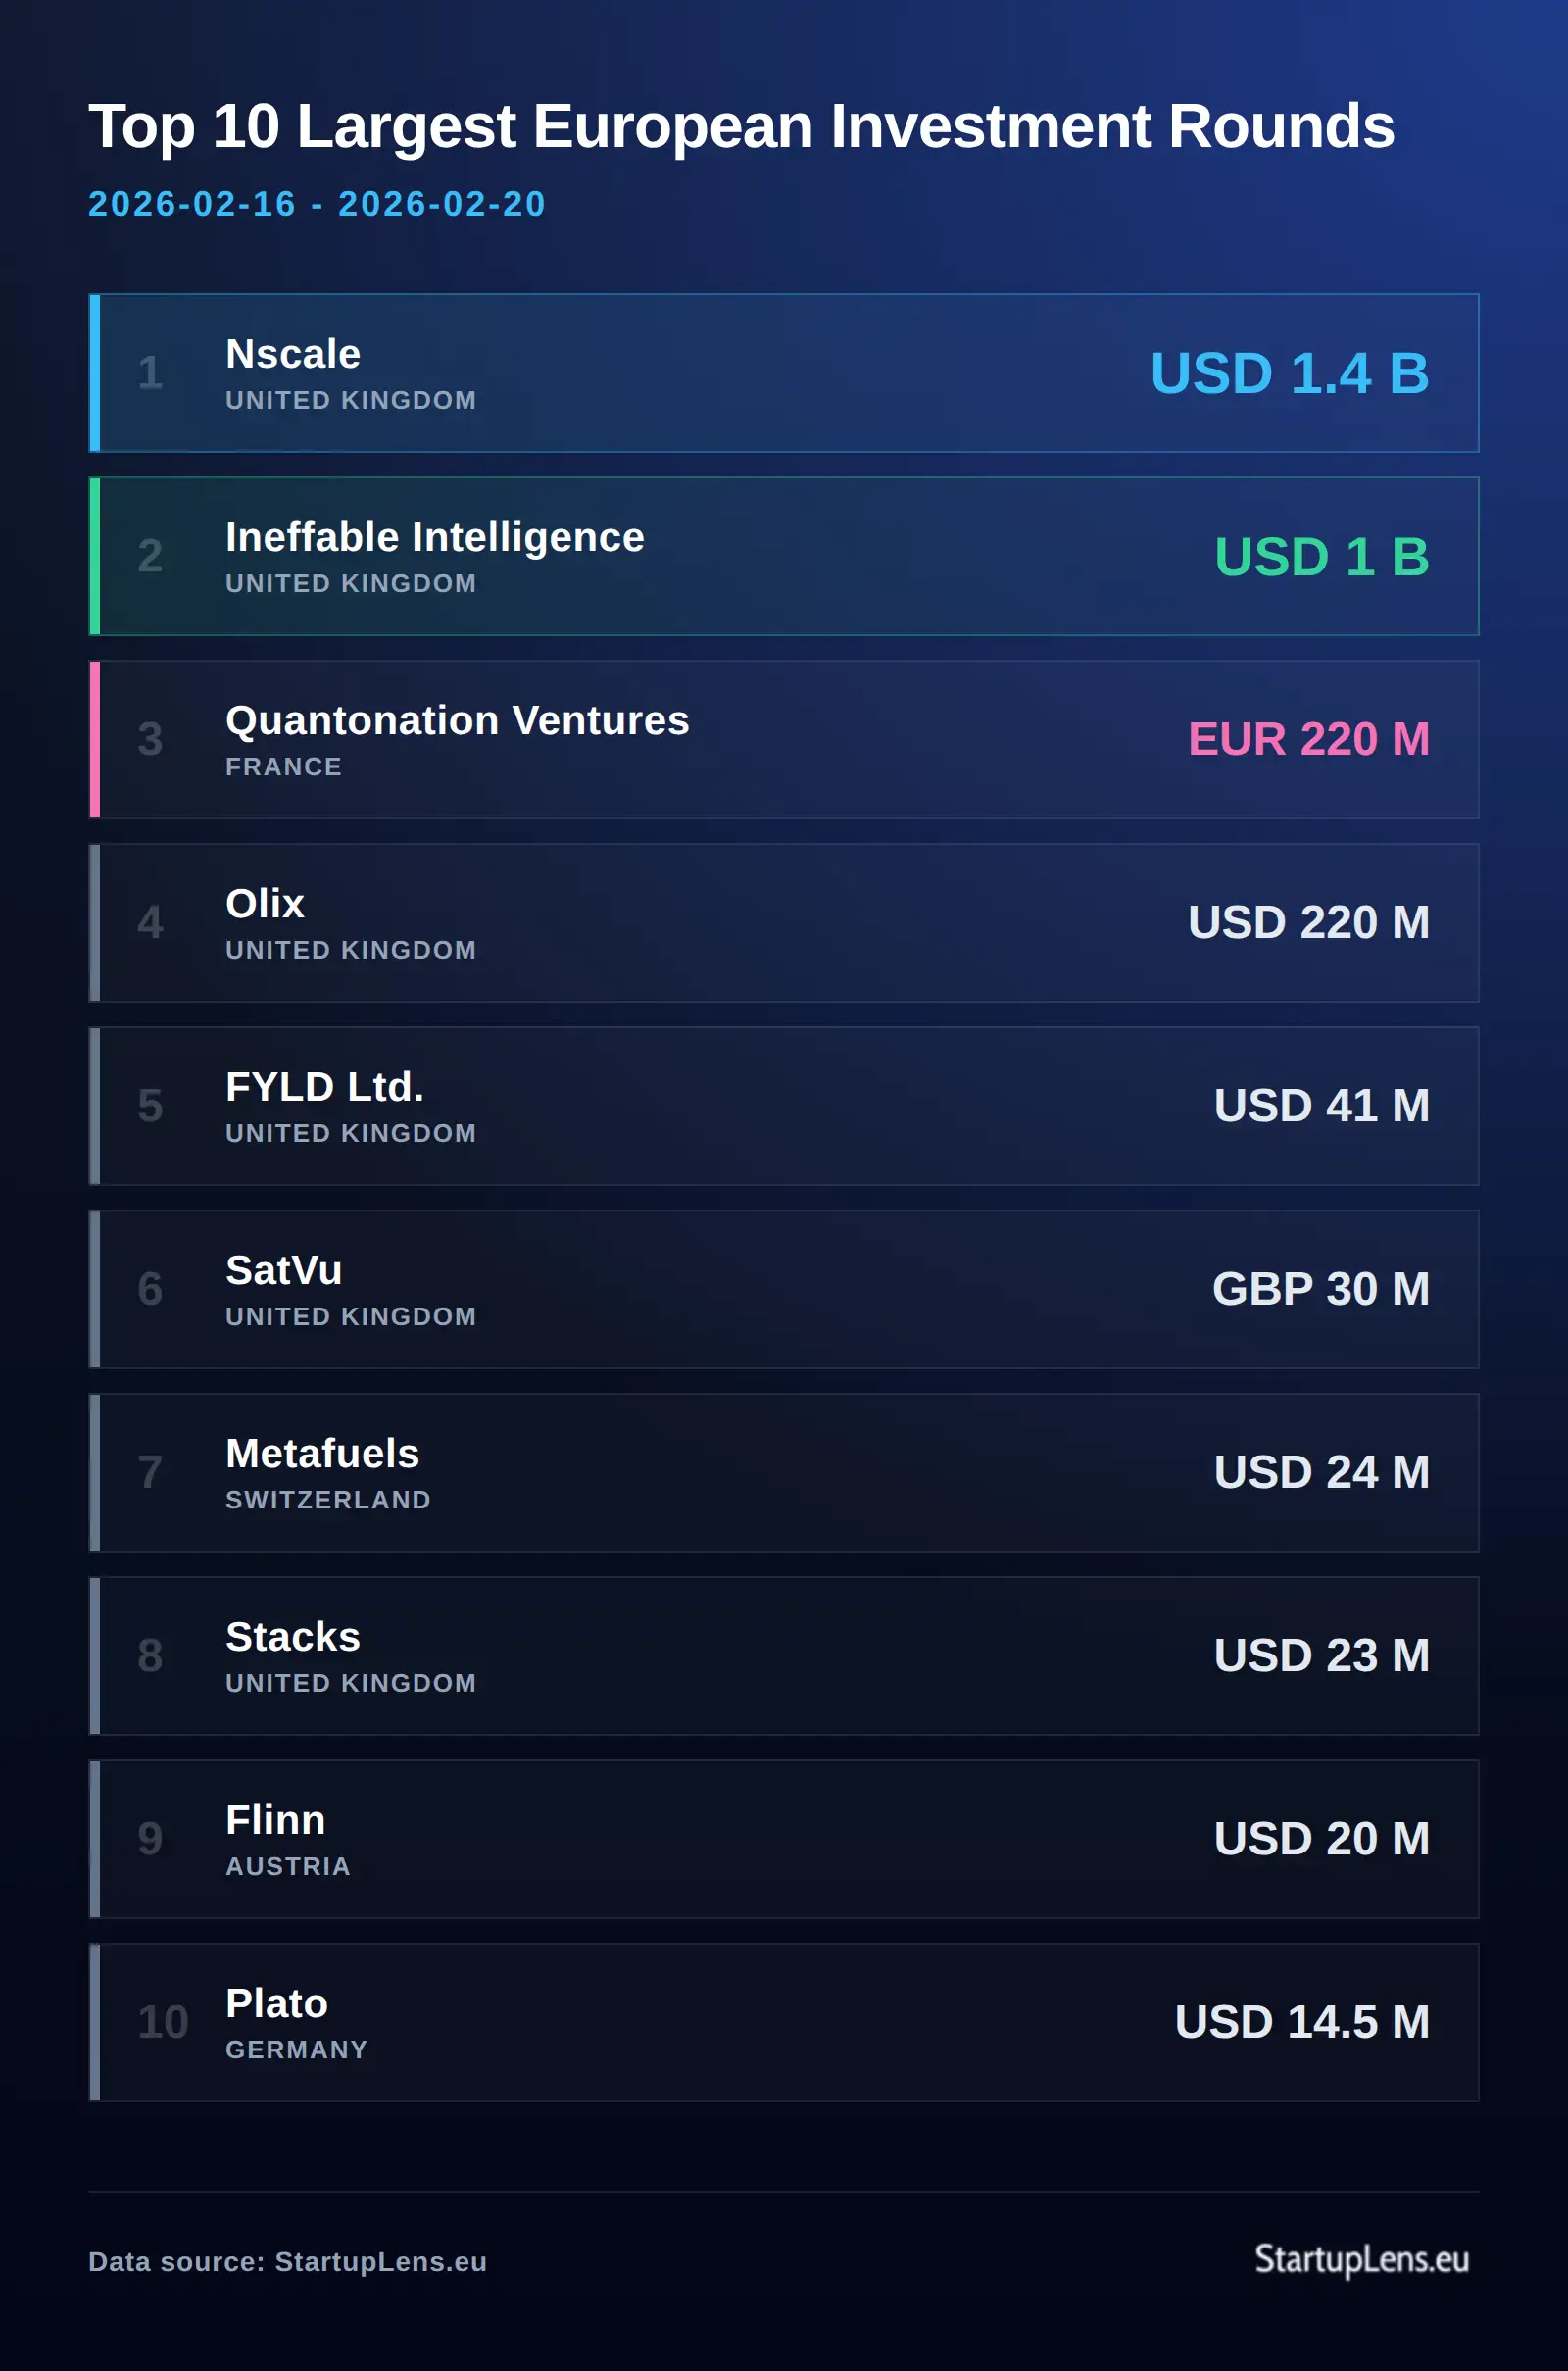Screen dimensions: 1568x2371
Task: Click the date range 2026-02-16 - 2026-02-20
Action: pos(317,204)
